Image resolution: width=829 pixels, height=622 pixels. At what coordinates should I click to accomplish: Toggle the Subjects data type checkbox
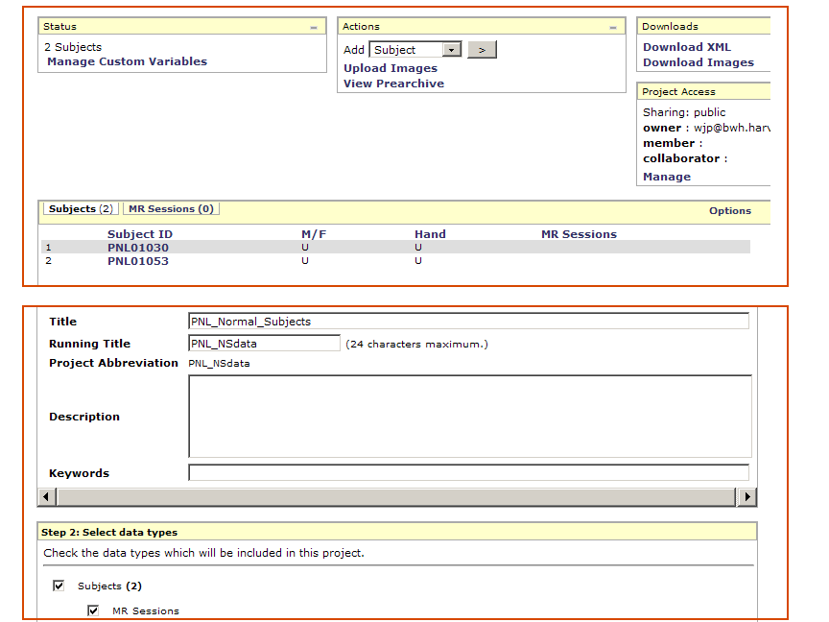tap(59, 586)
